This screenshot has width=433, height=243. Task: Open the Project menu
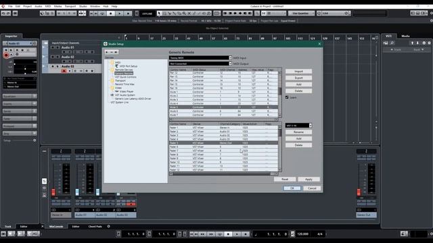click(x=27, y=6)
